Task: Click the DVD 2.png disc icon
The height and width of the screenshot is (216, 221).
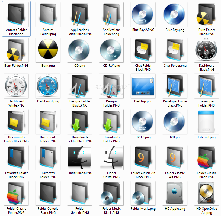Action: point(143,122)
